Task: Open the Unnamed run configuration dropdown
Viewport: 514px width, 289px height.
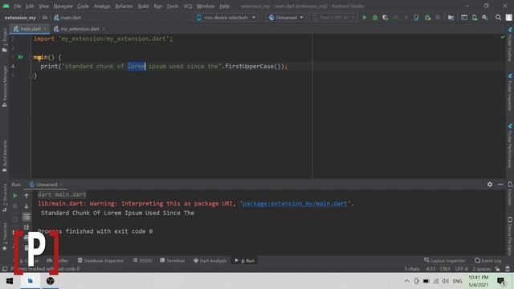Action: 286,18
